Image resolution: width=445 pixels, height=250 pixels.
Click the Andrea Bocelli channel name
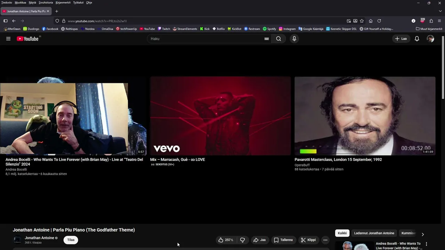click(16, 170)
